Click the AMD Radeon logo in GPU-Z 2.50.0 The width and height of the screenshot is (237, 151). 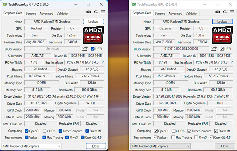[x=93, y=35]
